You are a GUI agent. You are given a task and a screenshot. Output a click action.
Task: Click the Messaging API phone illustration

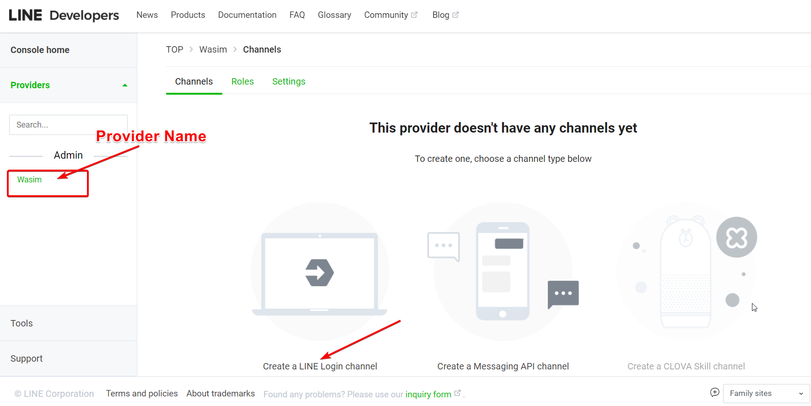tap(503, 272)
